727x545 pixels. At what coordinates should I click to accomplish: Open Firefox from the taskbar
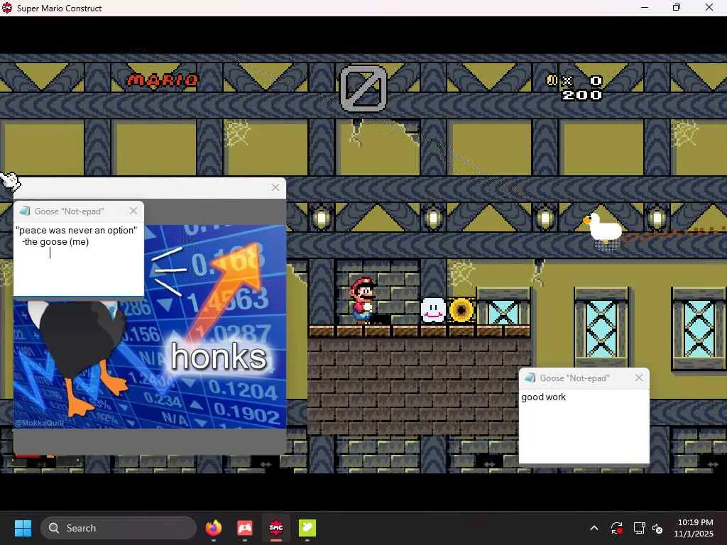click(213, 528)
